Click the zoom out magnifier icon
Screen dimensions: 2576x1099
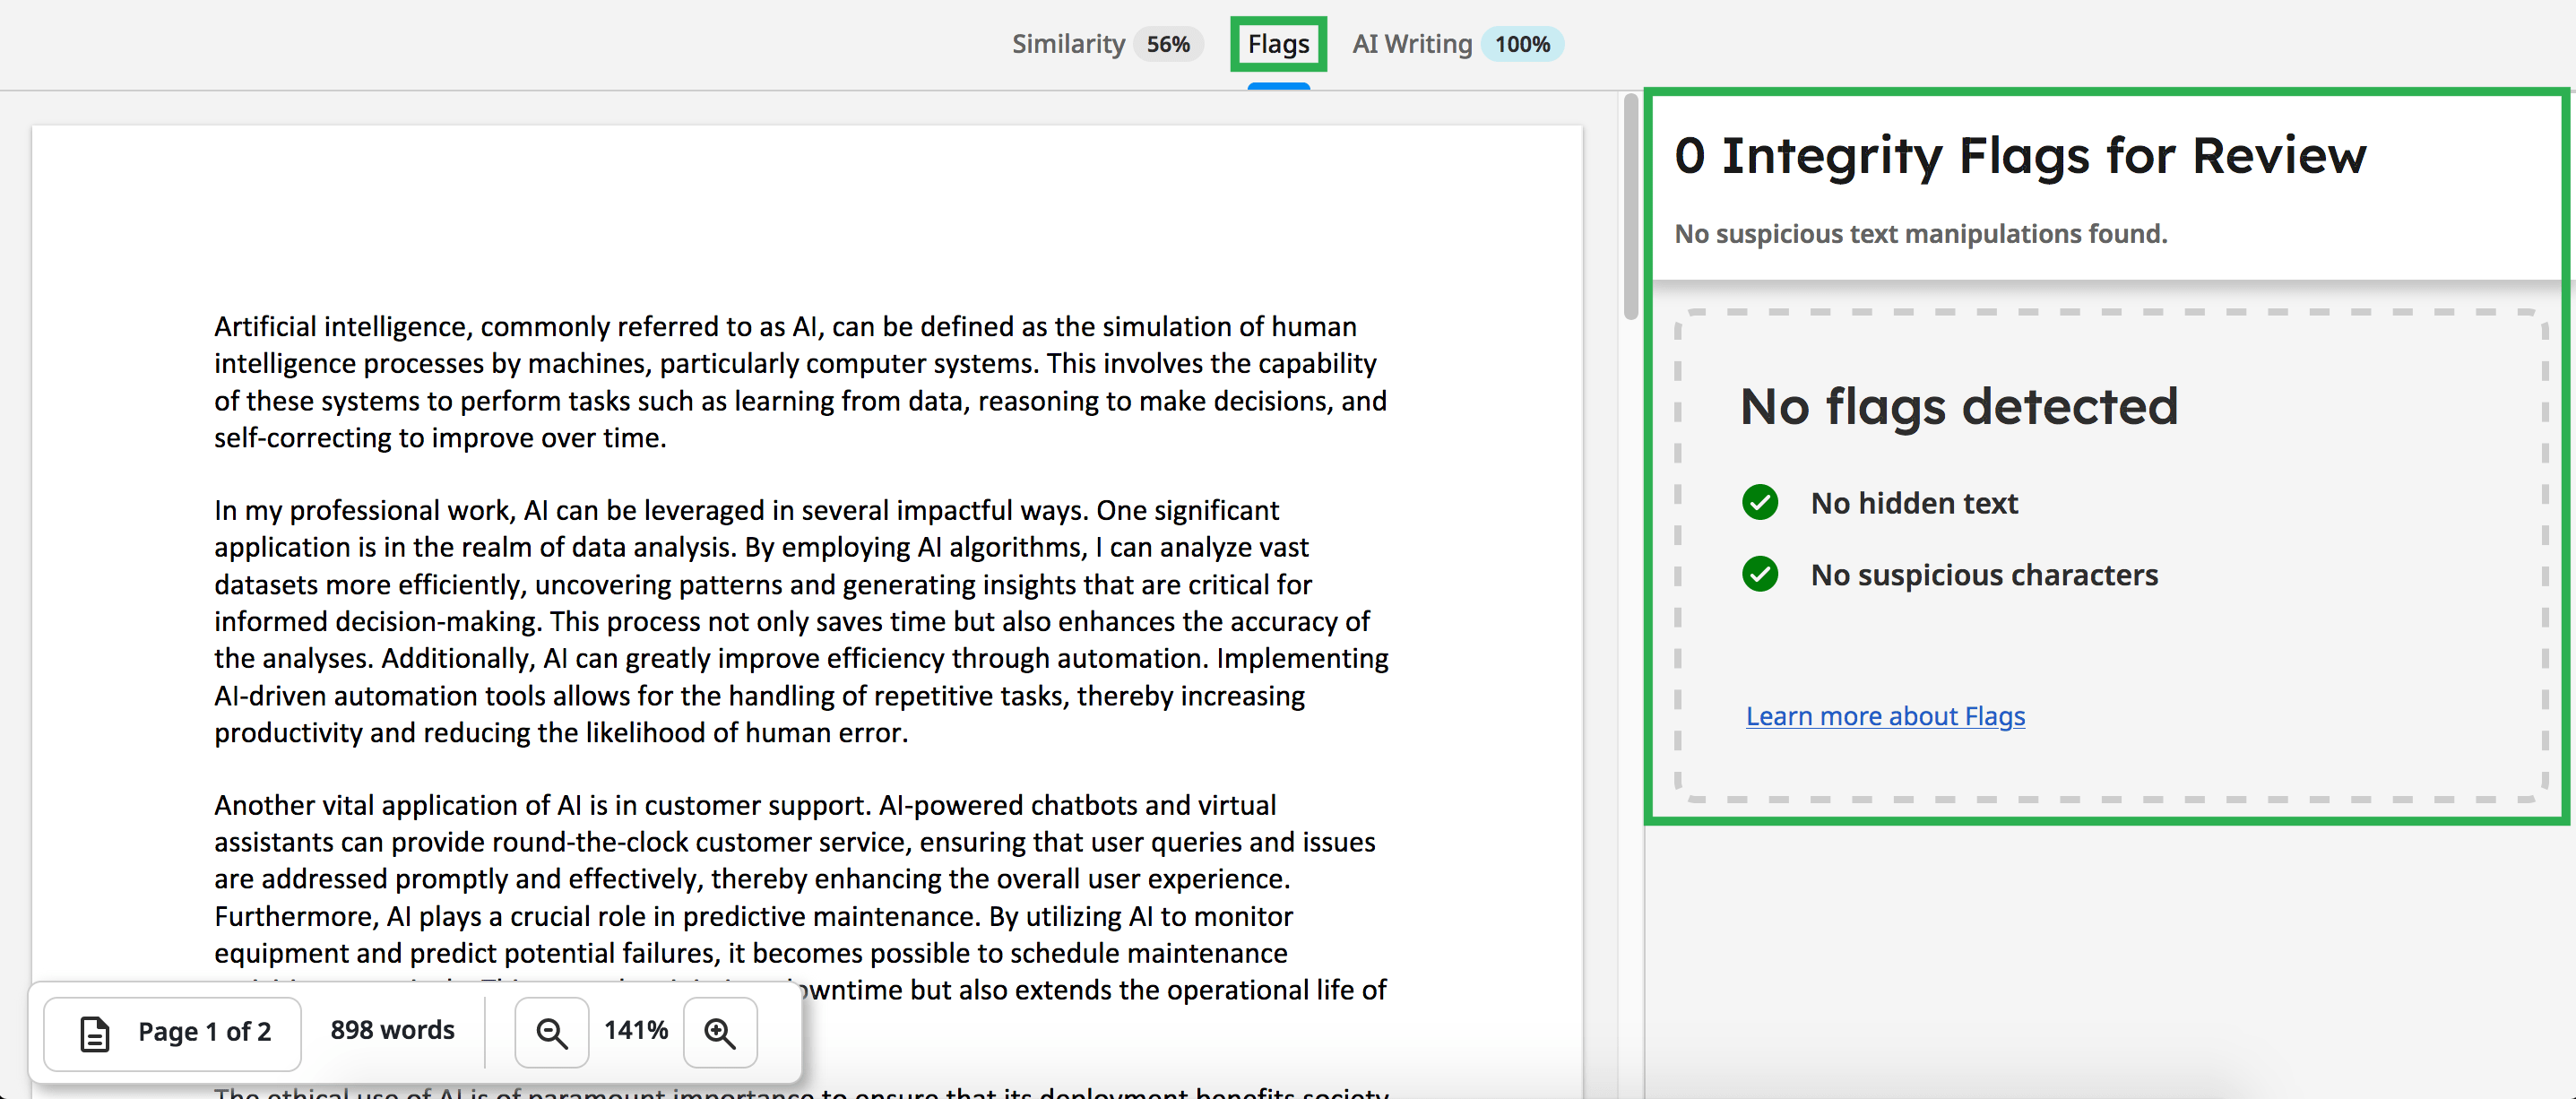coord(551,1032)
